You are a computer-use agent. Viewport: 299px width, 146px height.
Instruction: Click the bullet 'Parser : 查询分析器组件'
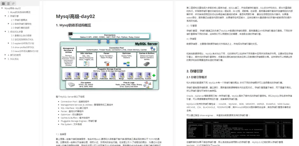72,111
